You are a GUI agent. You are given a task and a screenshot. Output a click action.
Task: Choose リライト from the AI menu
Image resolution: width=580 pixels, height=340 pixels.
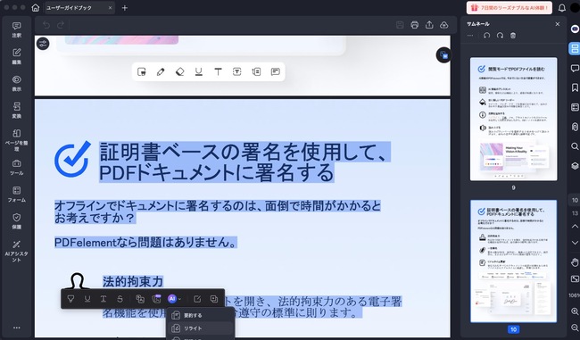click(201, 328)
